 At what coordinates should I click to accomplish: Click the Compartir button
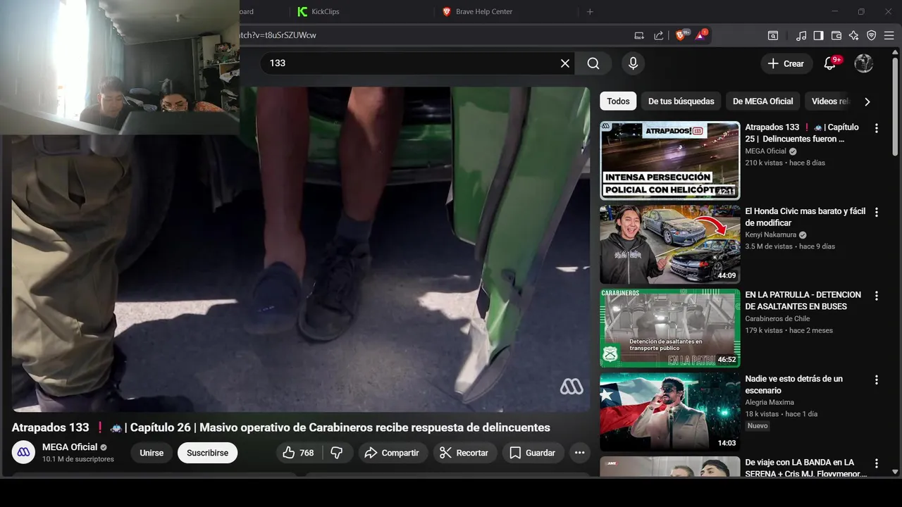pyautogui.click(x=392, y=453)
